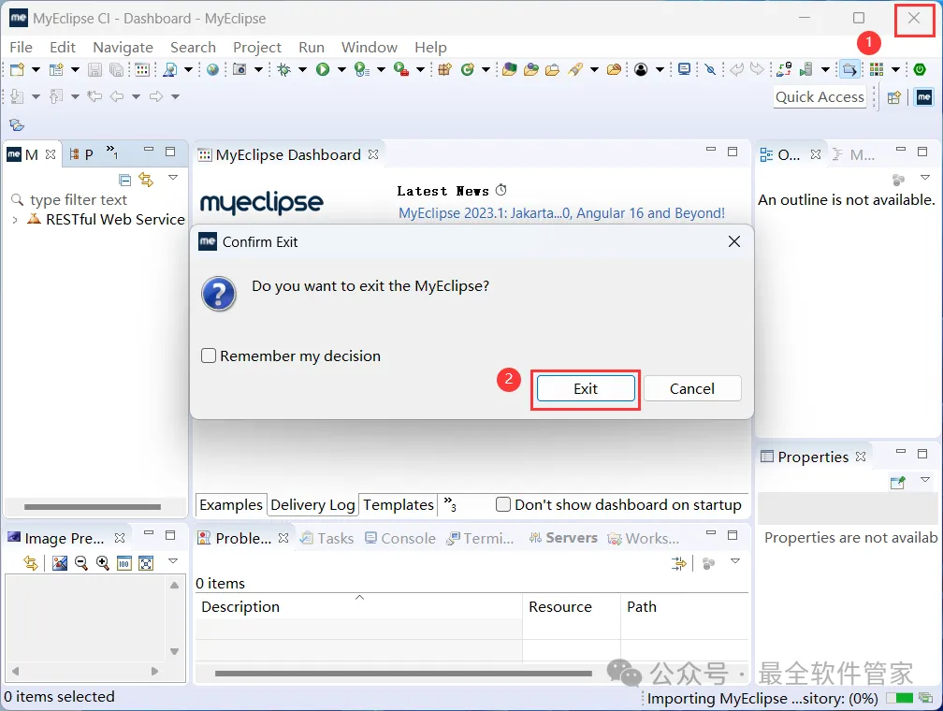Screen dimensions: 943x711
Task: Show hidden dashboard tabs chevron '3'
Action: (450, 504)
